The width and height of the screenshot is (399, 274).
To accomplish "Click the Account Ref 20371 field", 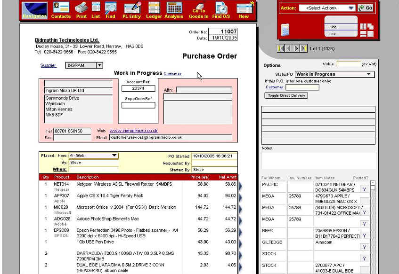I will click(138, 88).
